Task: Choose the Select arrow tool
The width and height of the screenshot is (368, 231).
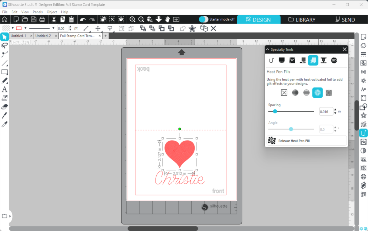Action: (x=4, y=37)
